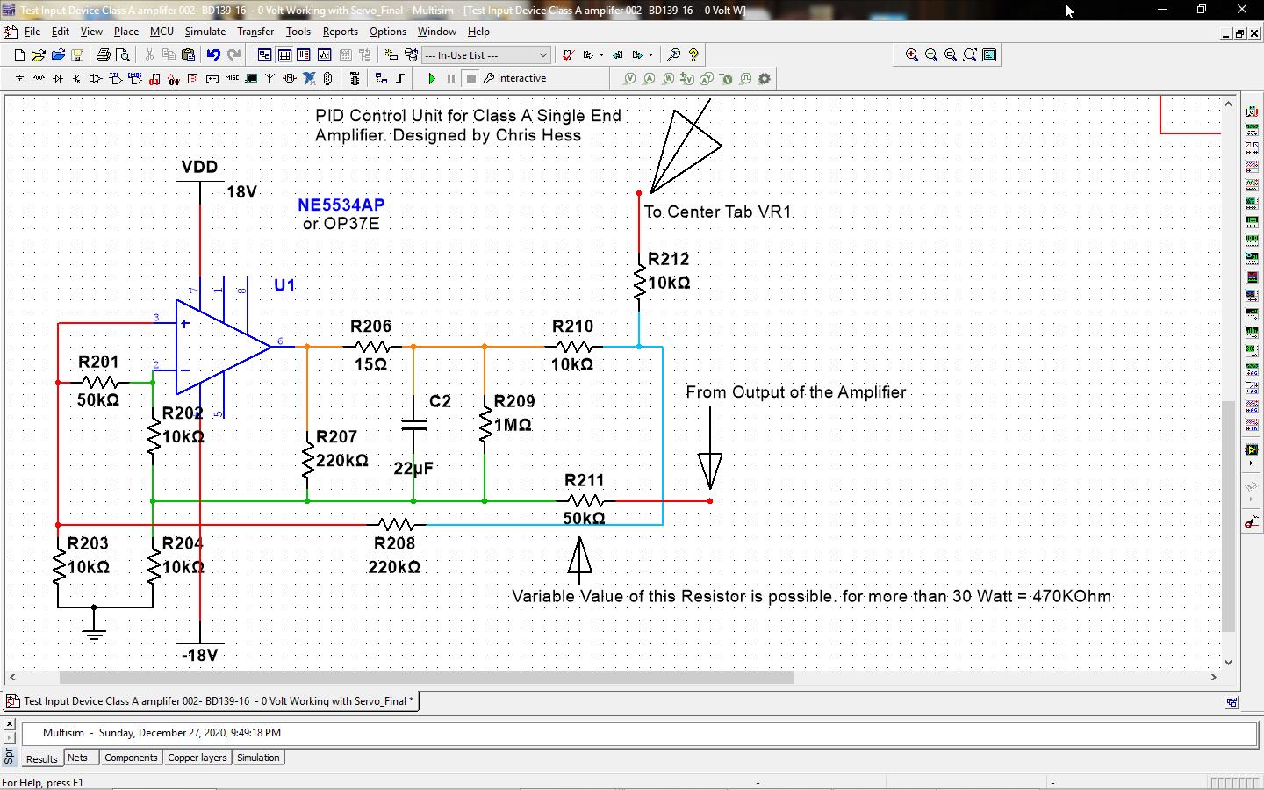Click the Paste icon

pos(188,54)
